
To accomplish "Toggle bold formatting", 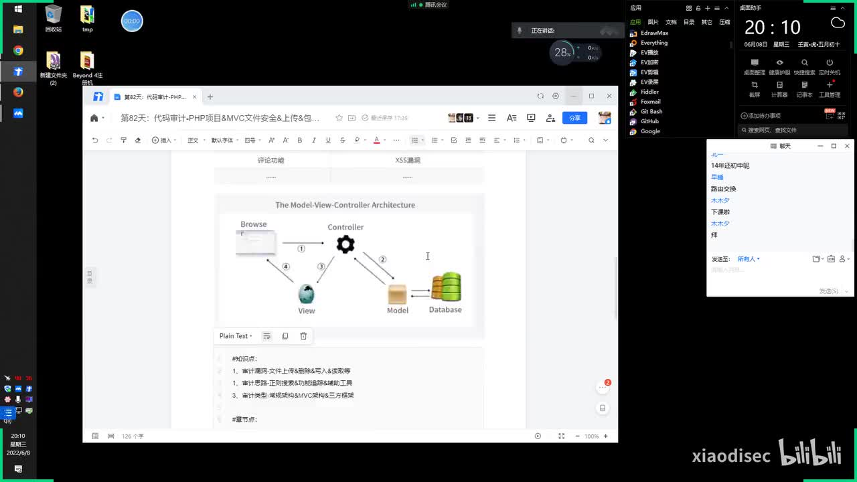I will coord(299,140).
